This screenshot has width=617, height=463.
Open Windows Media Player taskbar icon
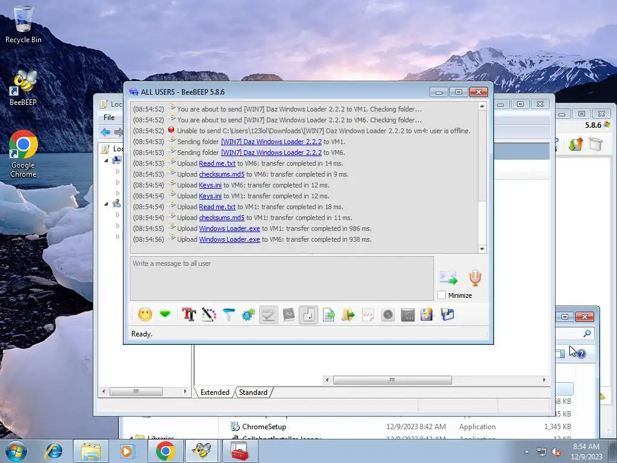click(x=127, y=451)
